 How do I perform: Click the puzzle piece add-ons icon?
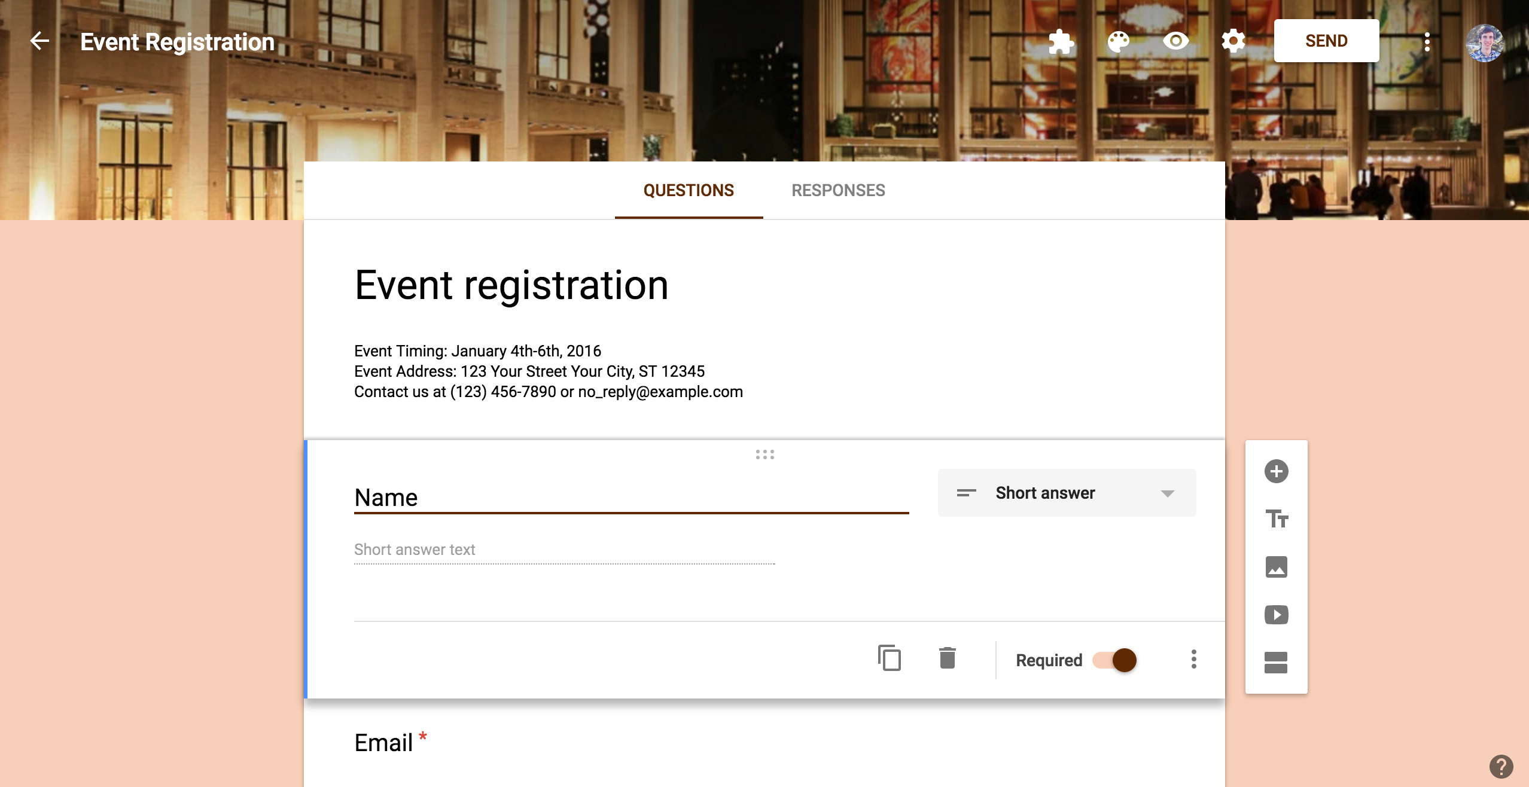point(1061,40)
